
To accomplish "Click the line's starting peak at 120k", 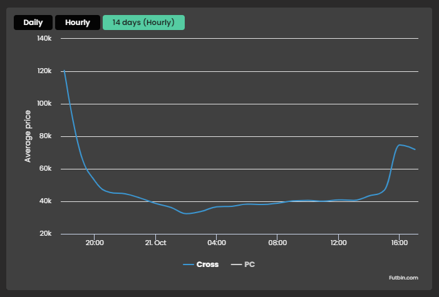I will point(64,71).
